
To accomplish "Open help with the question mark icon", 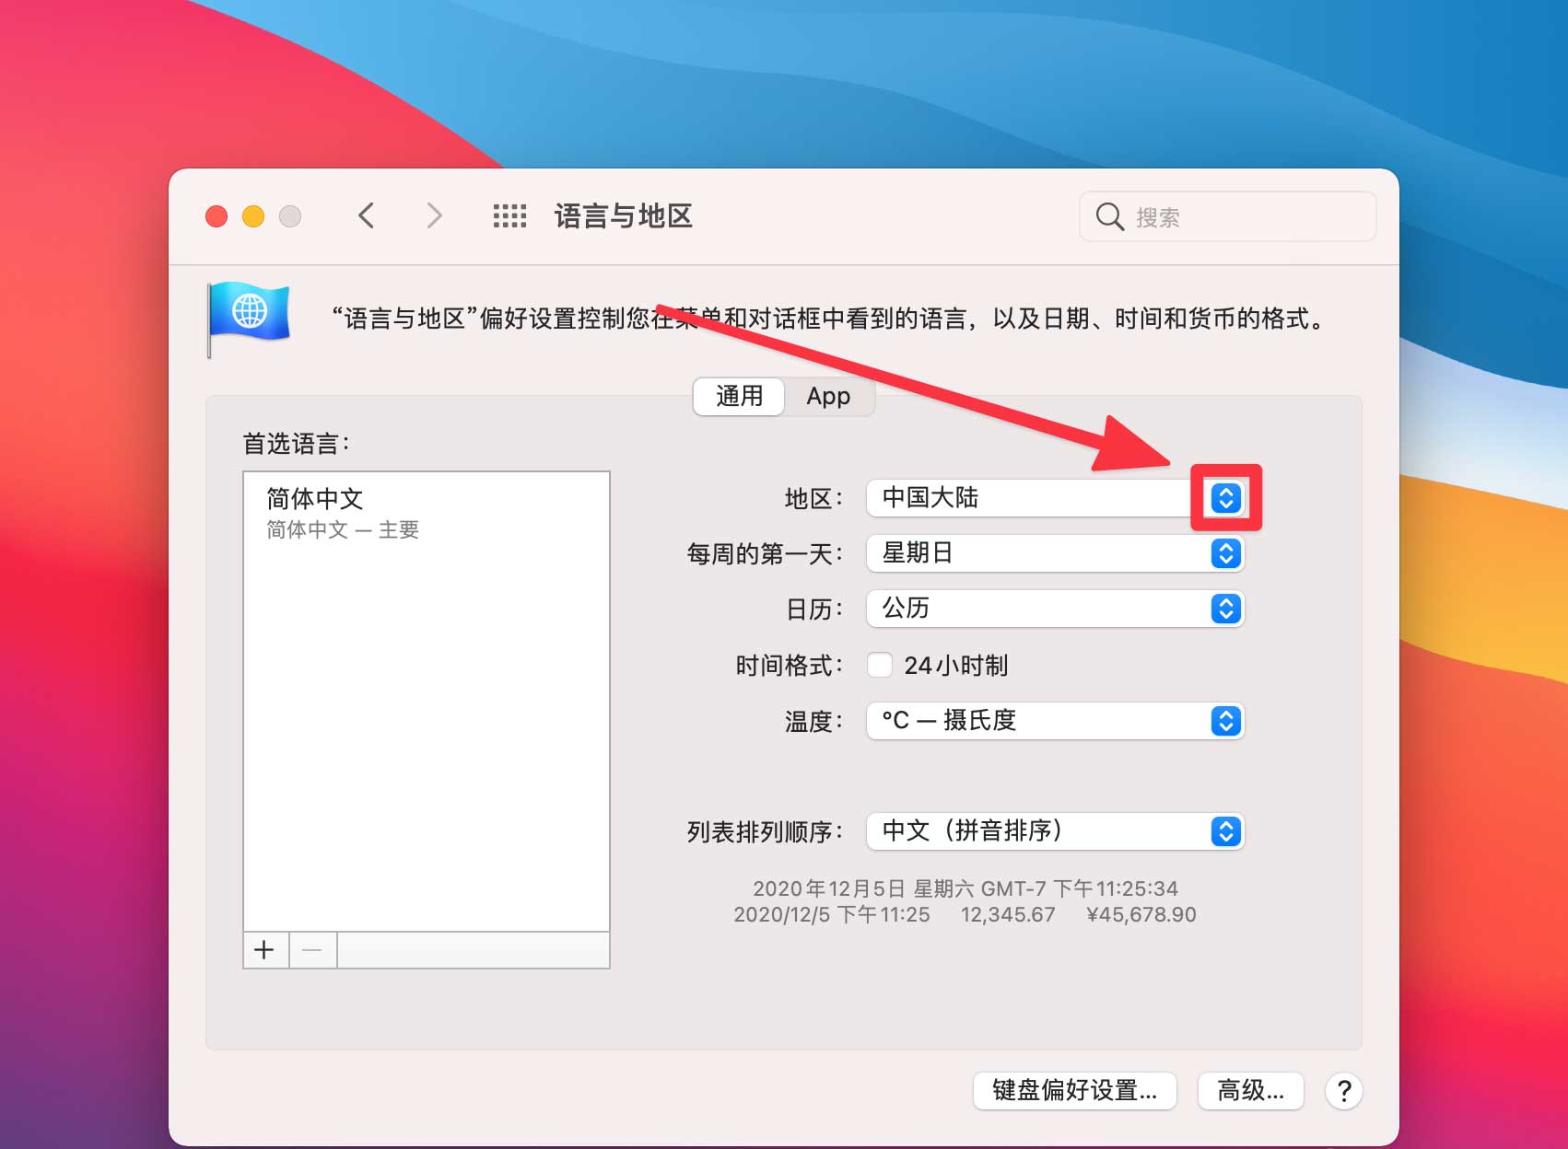I will click(x=1344, y=1091).
